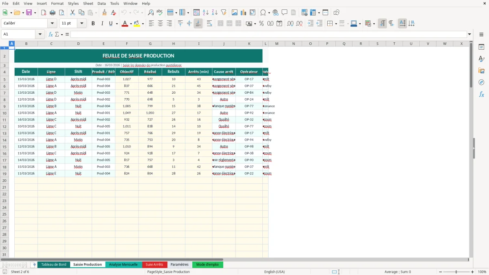The width and height of the screenshot is (489, 275).
Task: Open the font color dropdown arrow
Action: coord(130,24)
